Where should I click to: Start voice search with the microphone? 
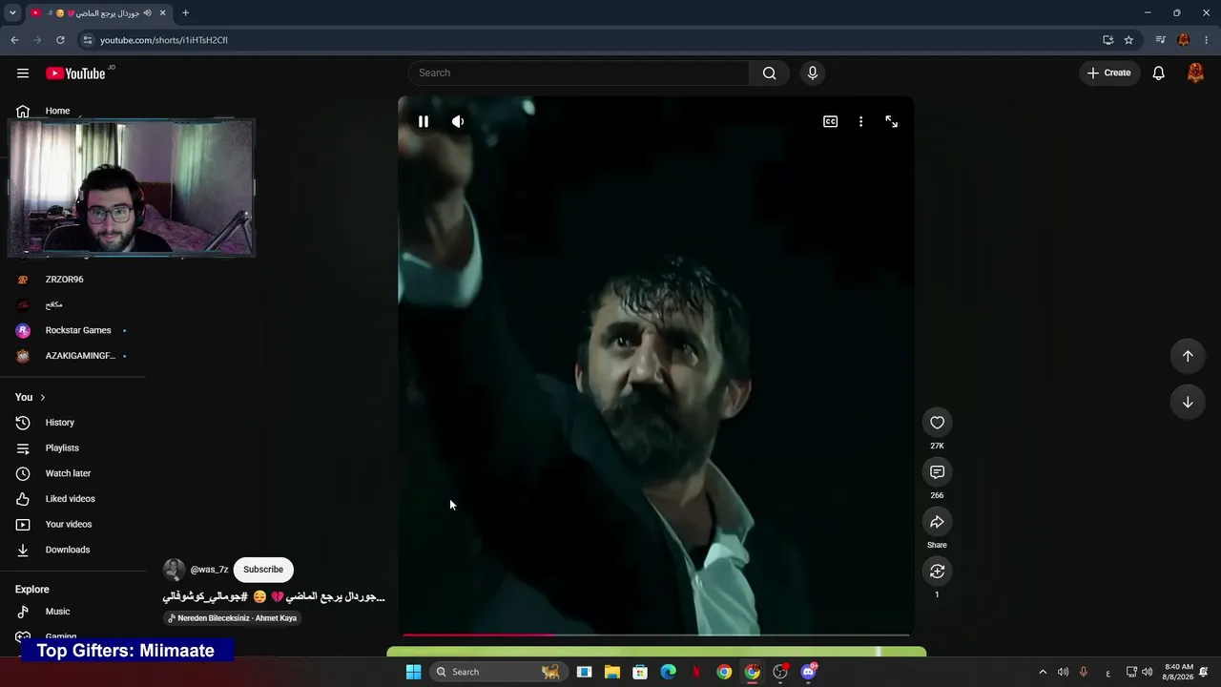813,73
